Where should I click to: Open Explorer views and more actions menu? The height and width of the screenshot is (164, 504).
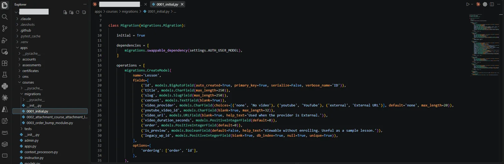pyautogui.click(x=85, y=4)
